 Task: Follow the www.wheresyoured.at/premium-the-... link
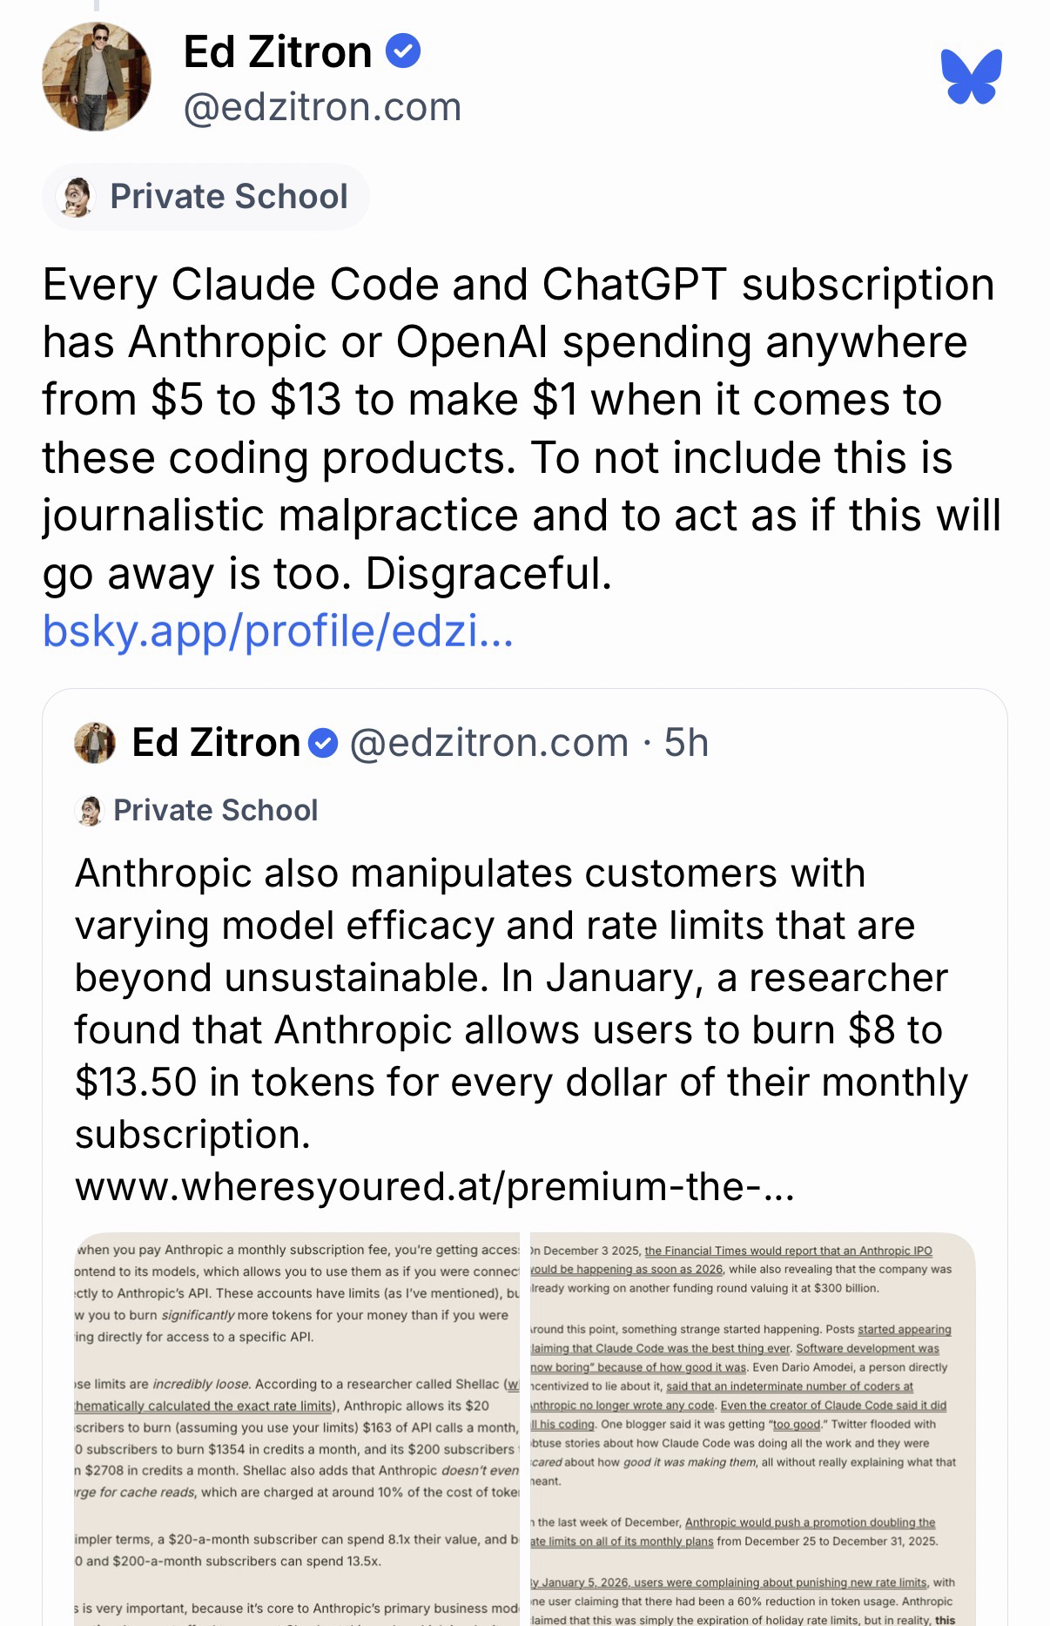[434, 1186]
